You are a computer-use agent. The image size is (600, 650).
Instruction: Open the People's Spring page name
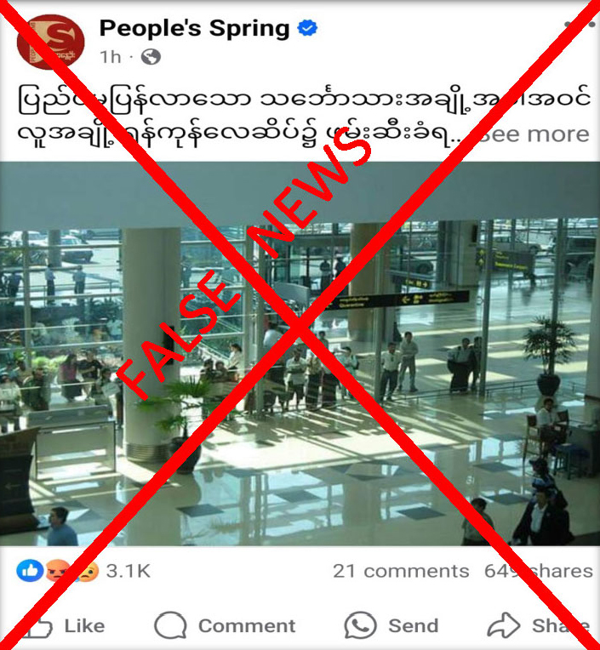coord(195,28)
